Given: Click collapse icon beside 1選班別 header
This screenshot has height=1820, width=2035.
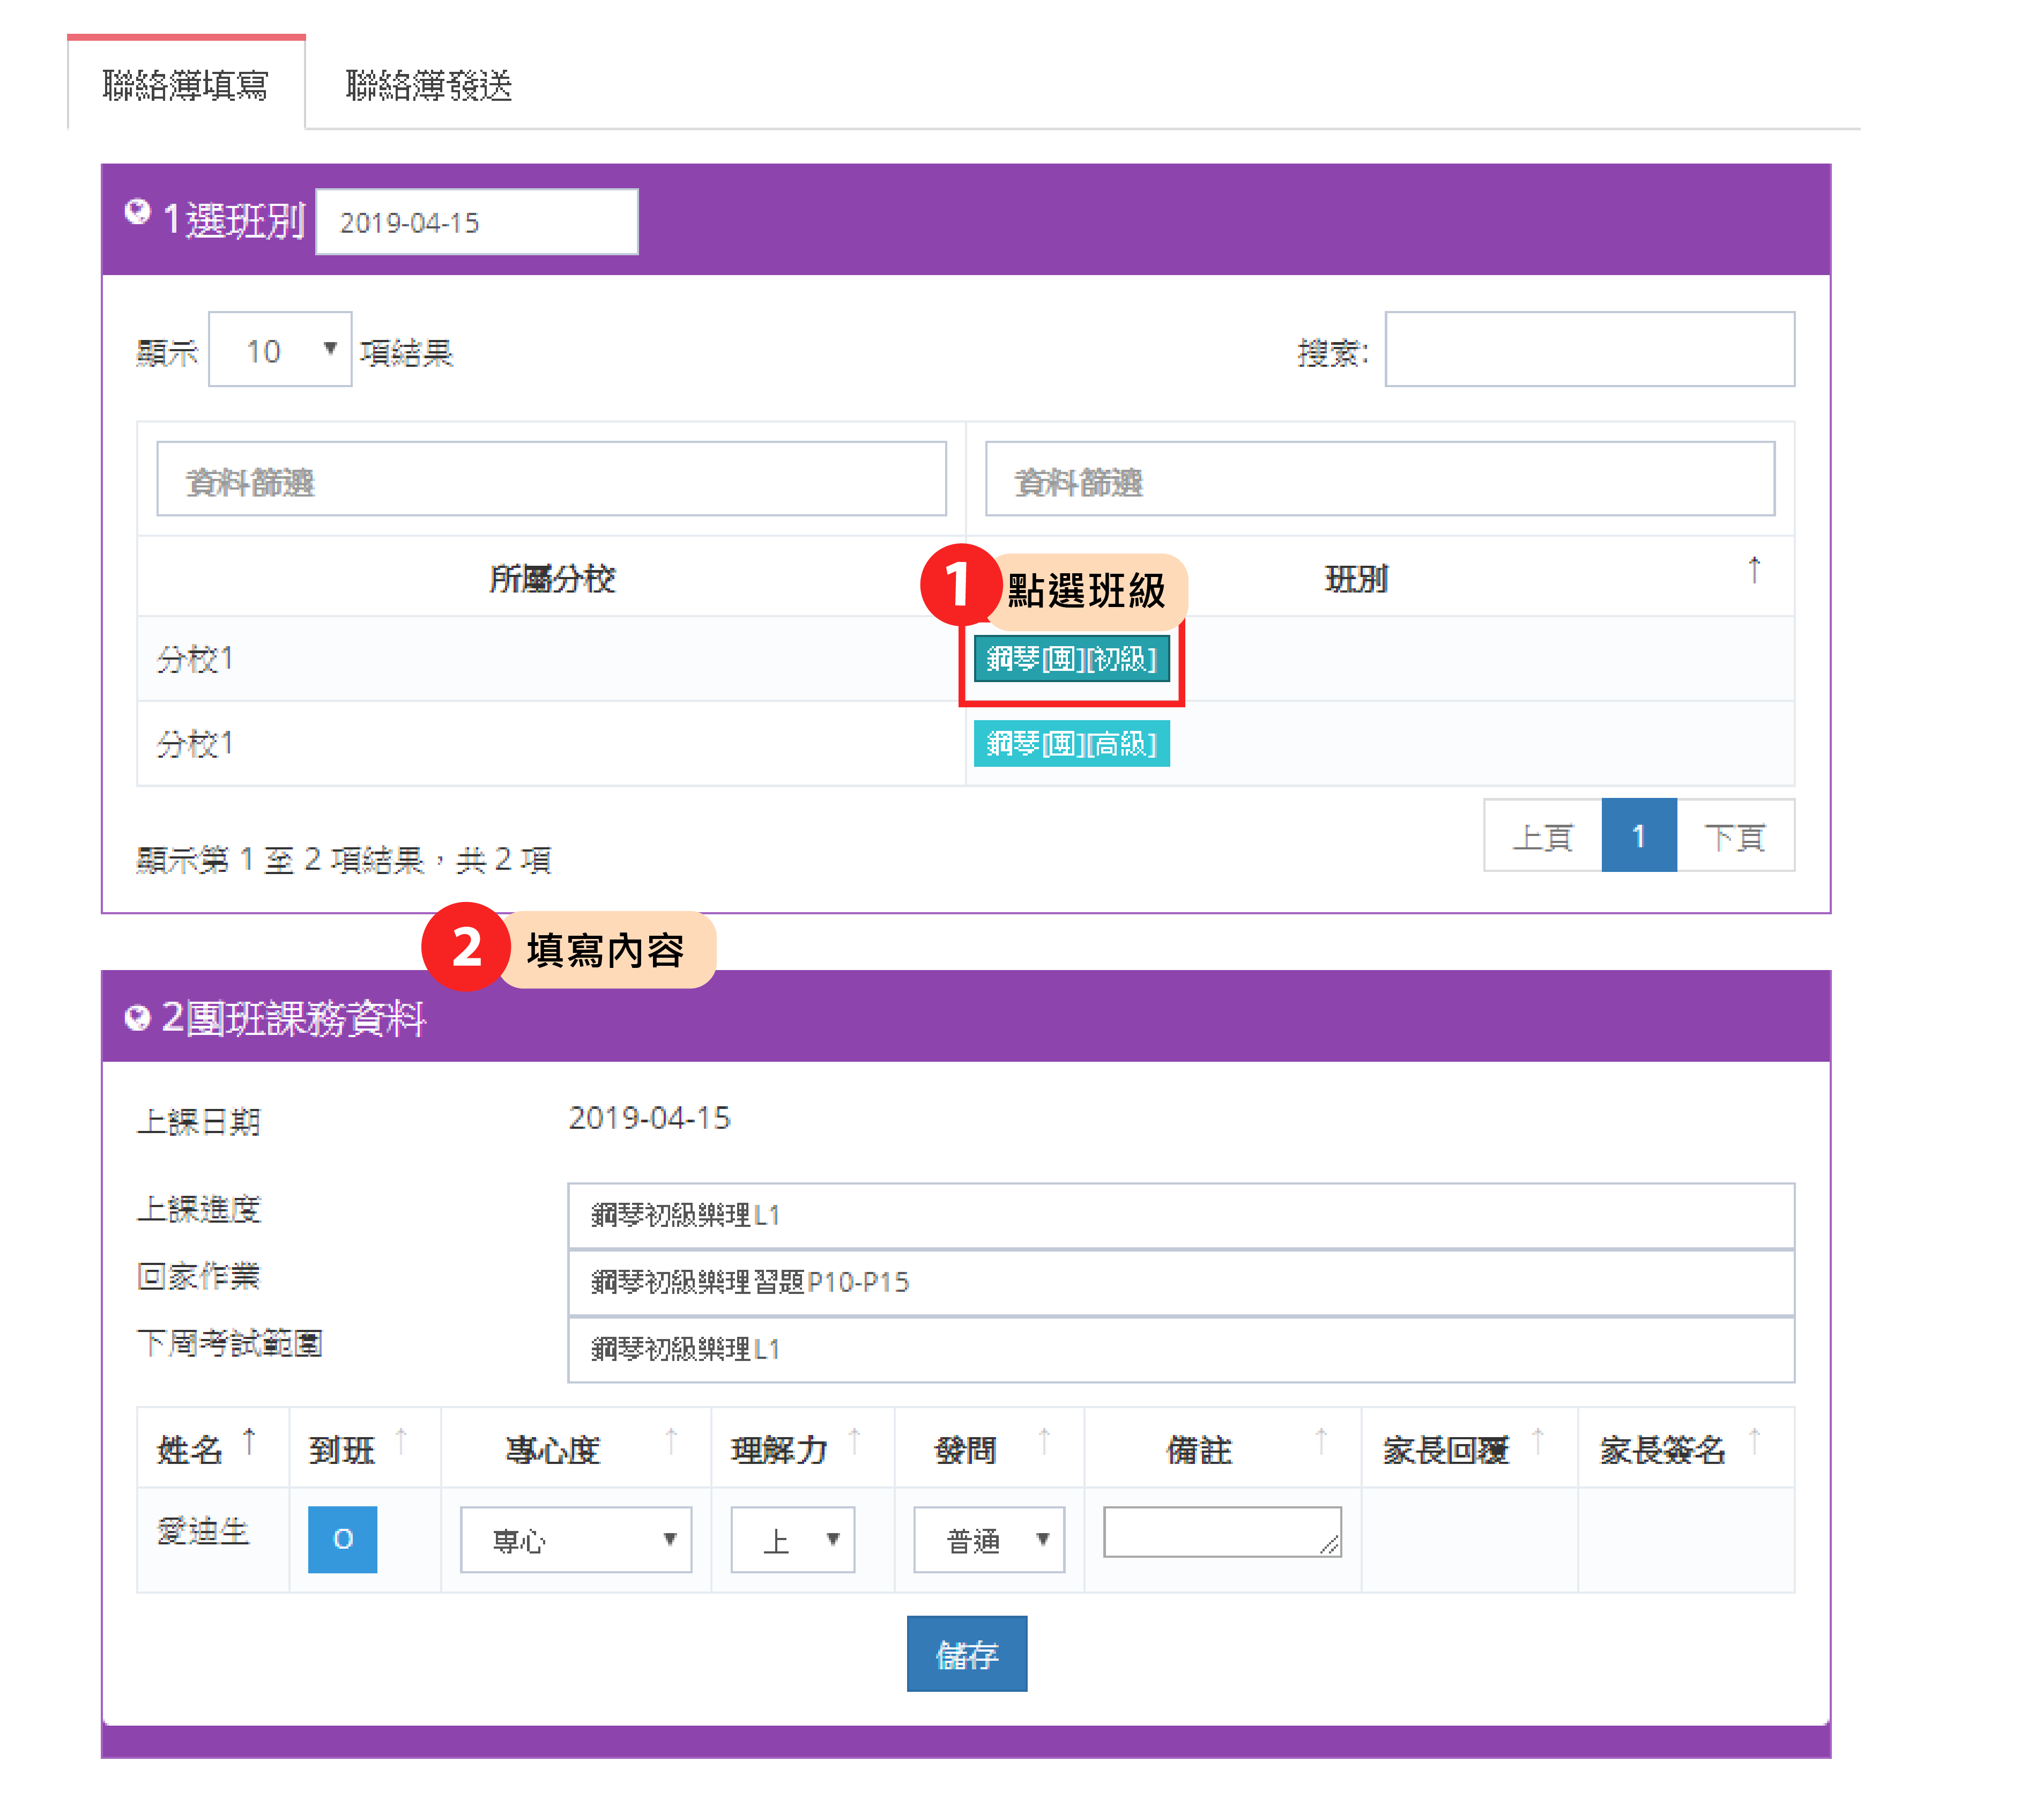Looking at the screenshot, I should pos(137,211).
